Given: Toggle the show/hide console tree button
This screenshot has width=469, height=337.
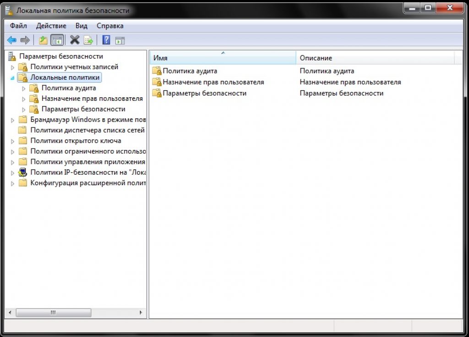Looking at the screenshot, I should [57, 40].
